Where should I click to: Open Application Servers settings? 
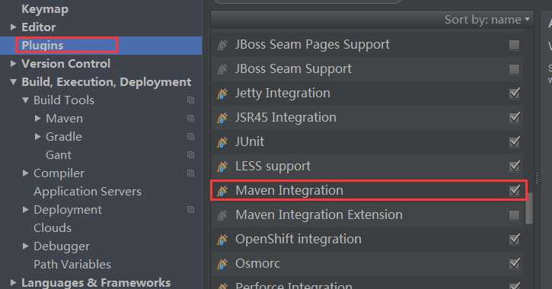[88, 192]
